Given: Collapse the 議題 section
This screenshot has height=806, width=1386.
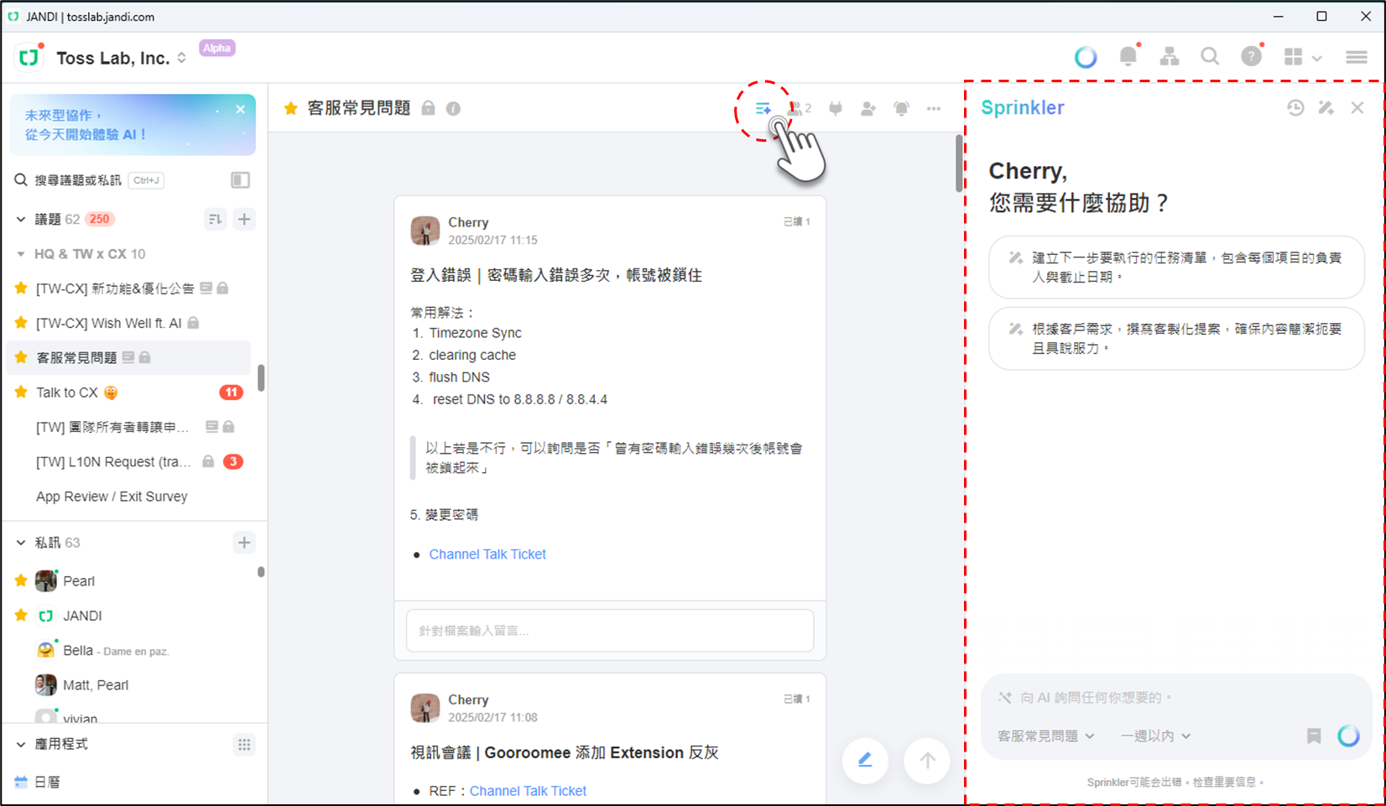Looking at the screenshot, I should point(21,220).
